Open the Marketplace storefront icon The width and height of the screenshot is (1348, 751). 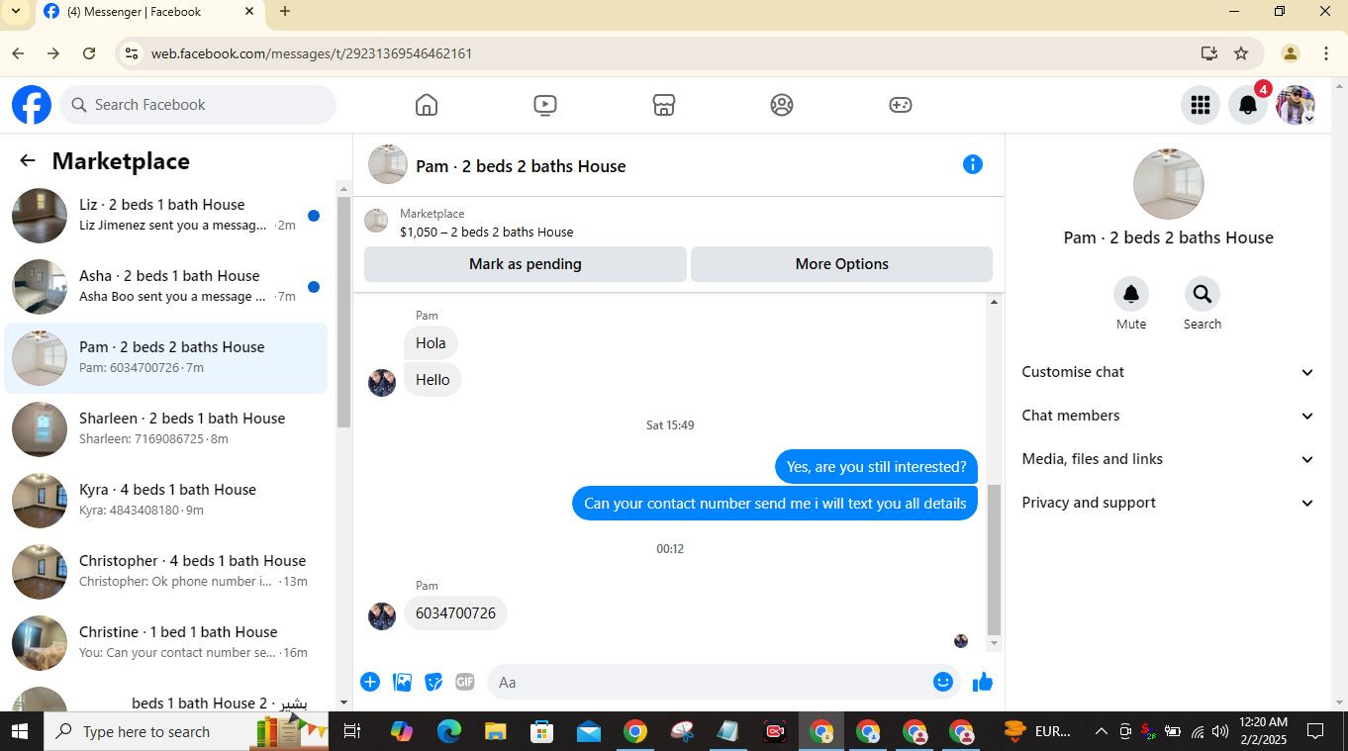click(x=664, y=105)
